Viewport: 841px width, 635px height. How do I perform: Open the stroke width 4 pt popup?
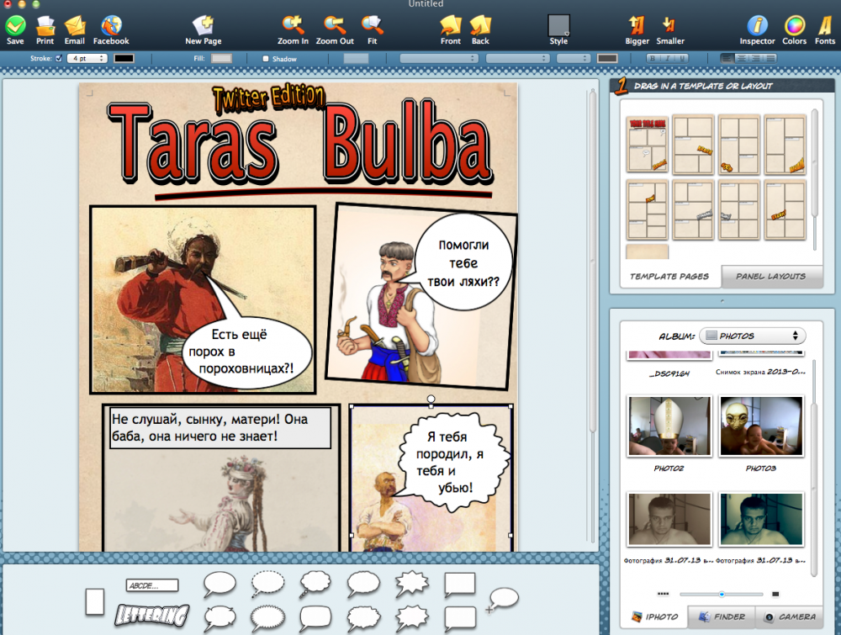87,59
